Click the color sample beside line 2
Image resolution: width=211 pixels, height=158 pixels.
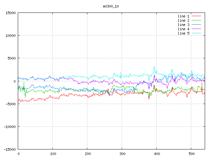(196, 20)
